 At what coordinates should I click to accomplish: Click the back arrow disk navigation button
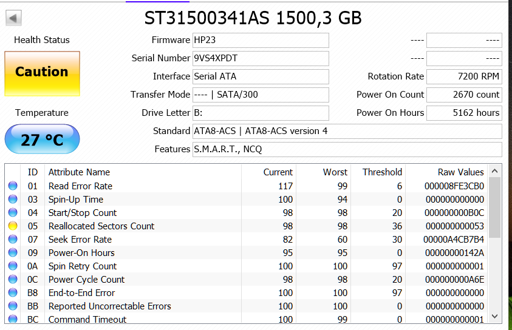click(x=13, y=18)
